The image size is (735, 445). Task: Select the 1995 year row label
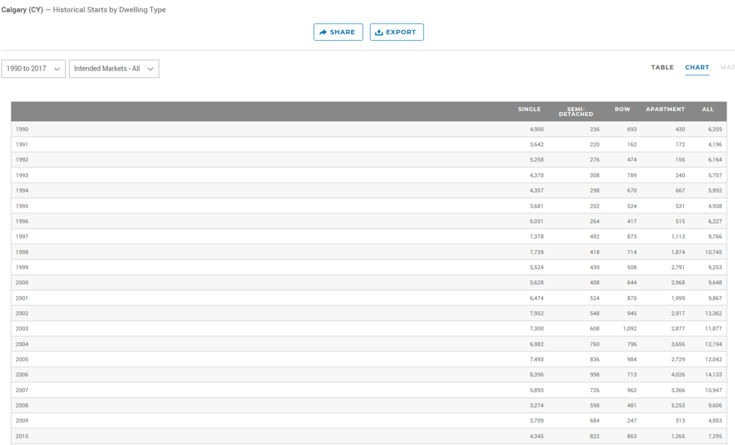pos(22,206)
